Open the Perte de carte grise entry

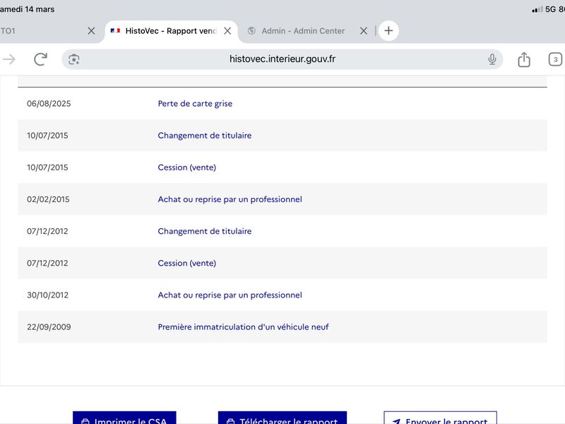pyautogui.click(x=195, y=104)
